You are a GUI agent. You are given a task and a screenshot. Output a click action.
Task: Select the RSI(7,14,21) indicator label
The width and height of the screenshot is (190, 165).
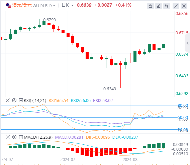pyautogui.click(x=35, y=100)
